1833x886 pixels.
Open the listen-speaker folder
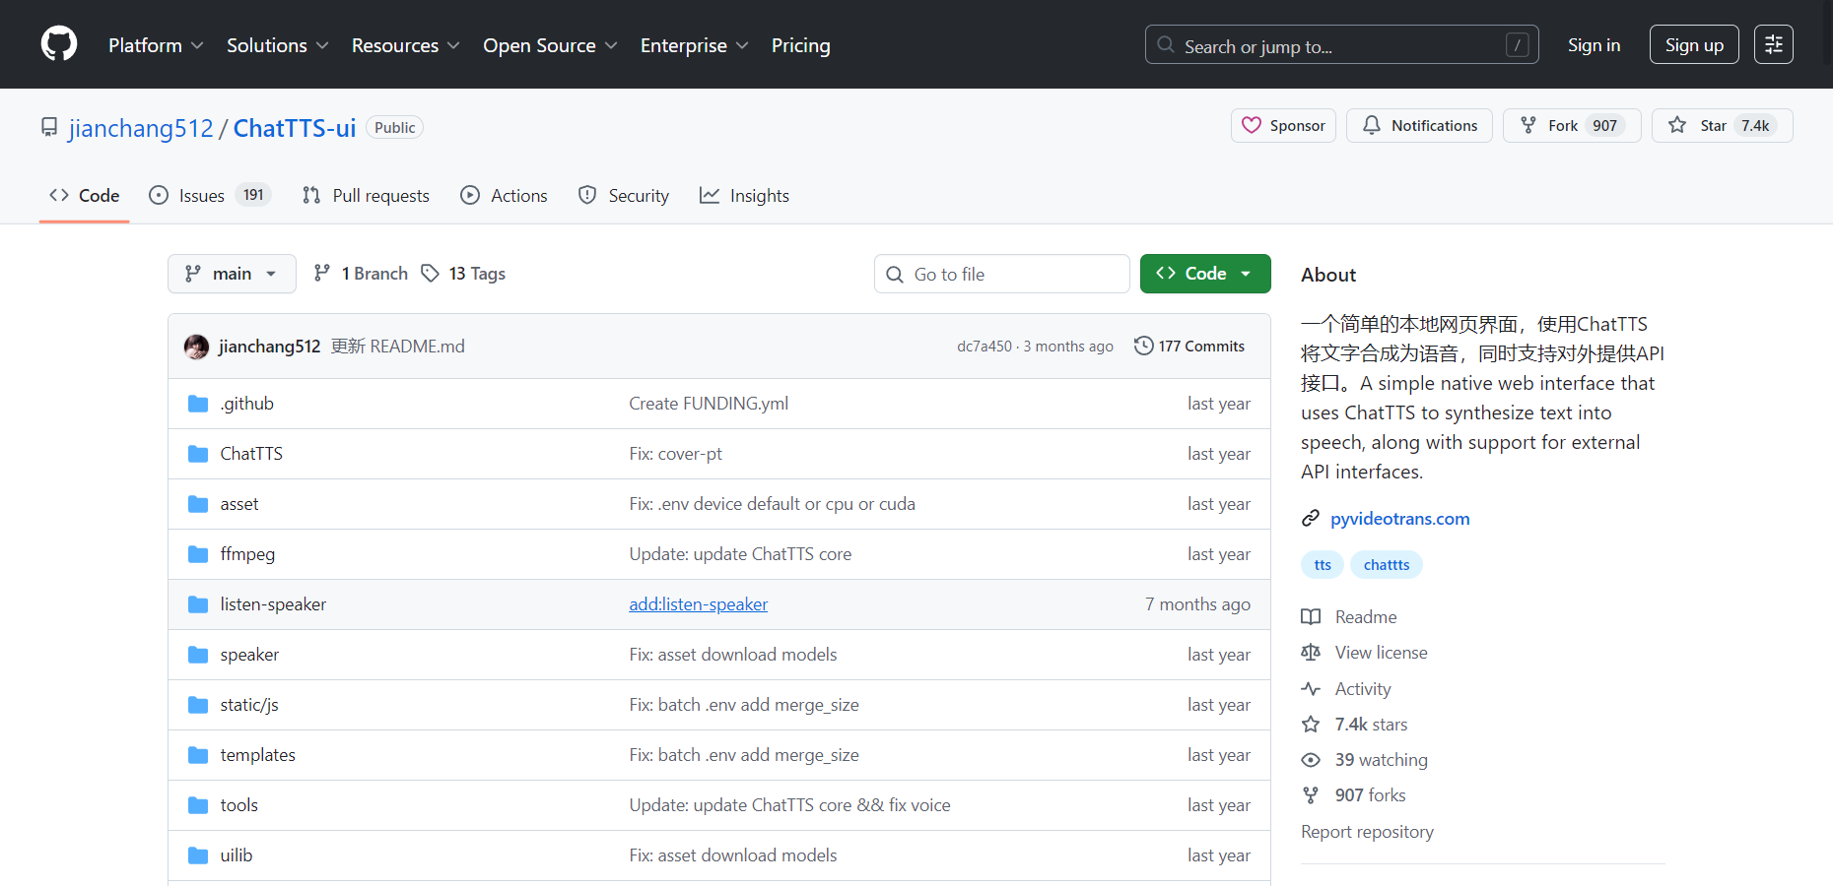click(273, 604)
